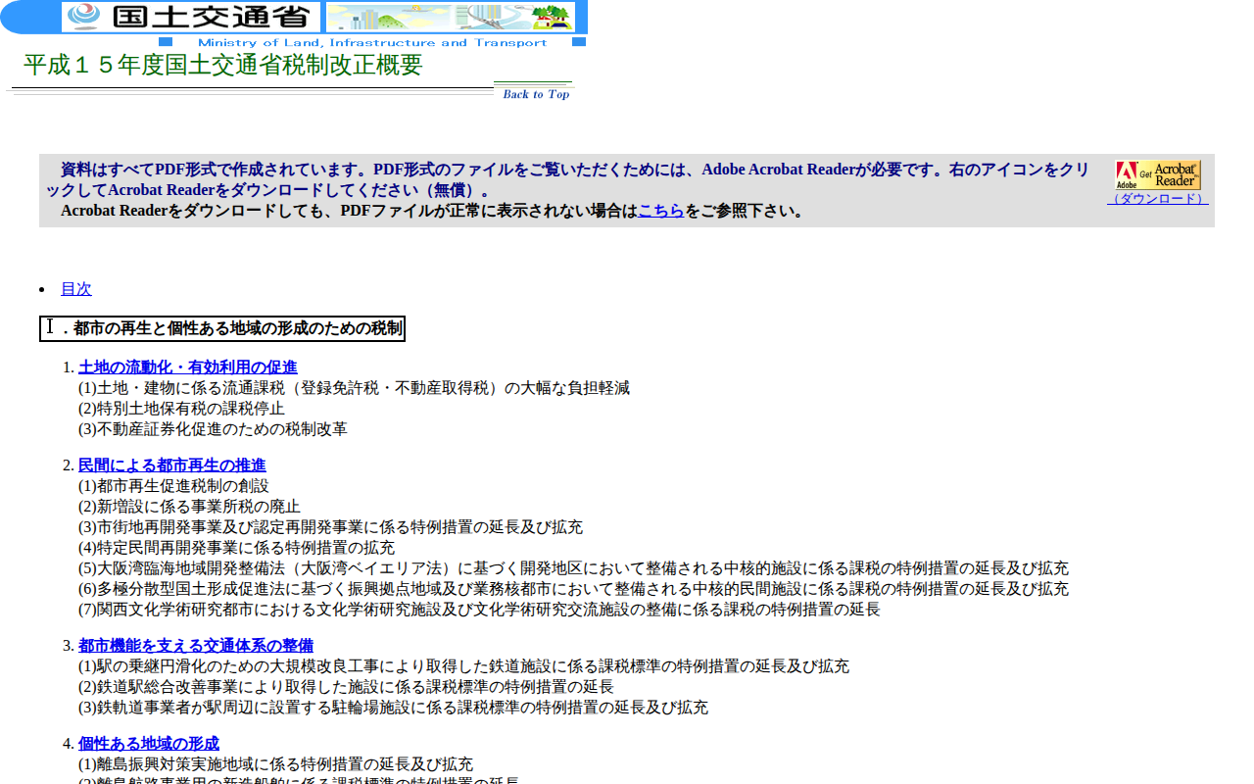Click the wave emblem in the ministry logo
The height and width of the screenshot is (784, 1254).
point(85,17)
